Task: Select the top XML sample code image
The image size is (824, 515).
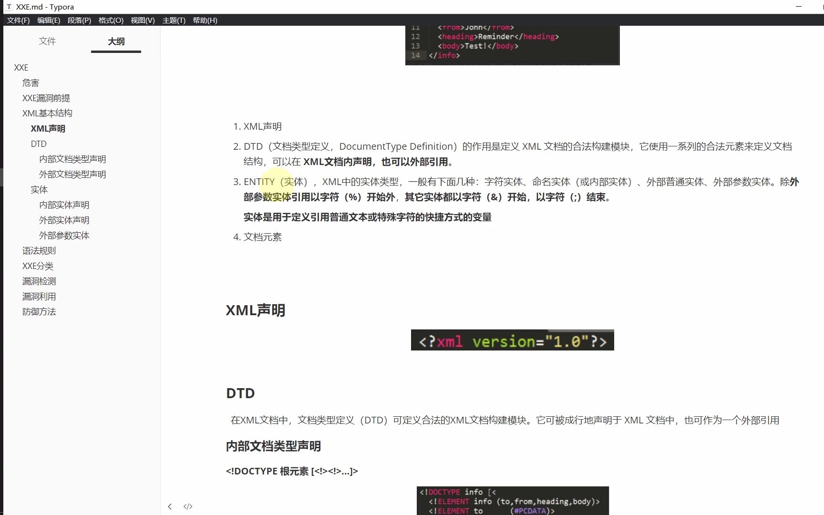Action: [512, 45]
